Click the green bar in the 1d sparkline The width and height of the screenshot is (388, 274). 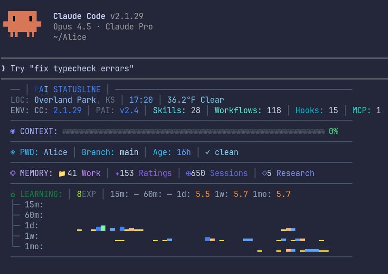point(103,228)
